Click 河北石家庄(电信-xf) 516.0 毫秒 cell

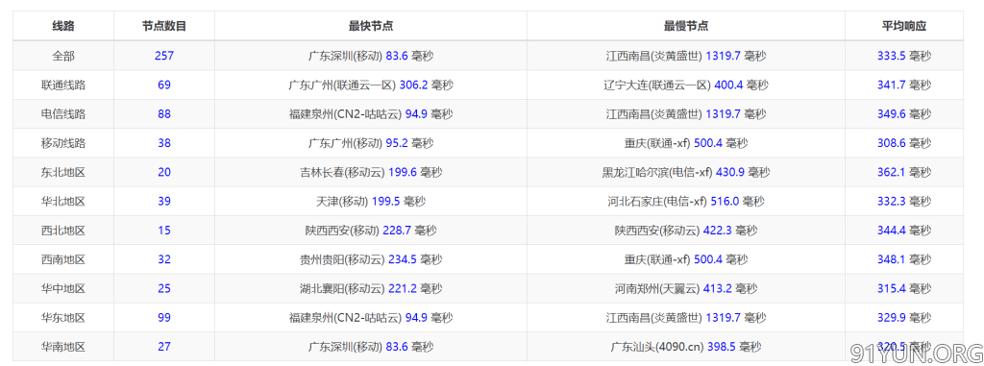(x=686, y=202)
